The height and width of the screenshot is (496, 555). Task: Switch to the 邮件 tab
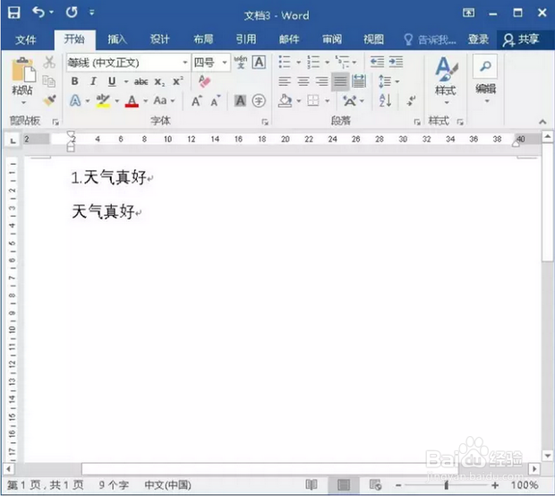[x=289, y=39]
